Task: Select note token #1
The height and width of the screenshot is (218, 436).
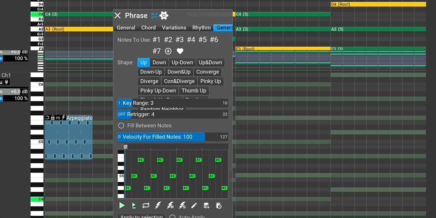Action: pyautogui.click(x=156, y=40)
